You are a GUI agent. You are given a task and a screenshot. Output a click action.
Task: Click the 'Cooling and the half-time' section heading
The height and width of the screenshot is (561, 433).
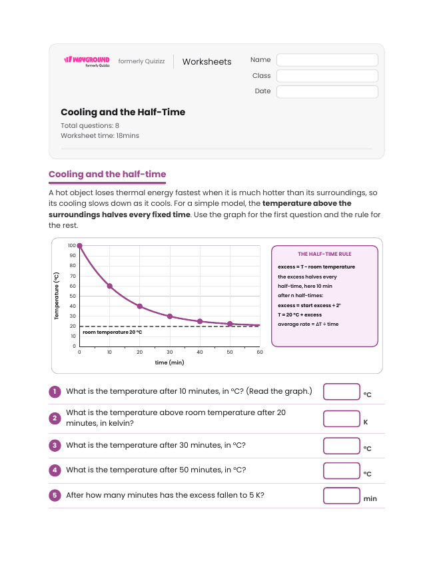[107, 175]
